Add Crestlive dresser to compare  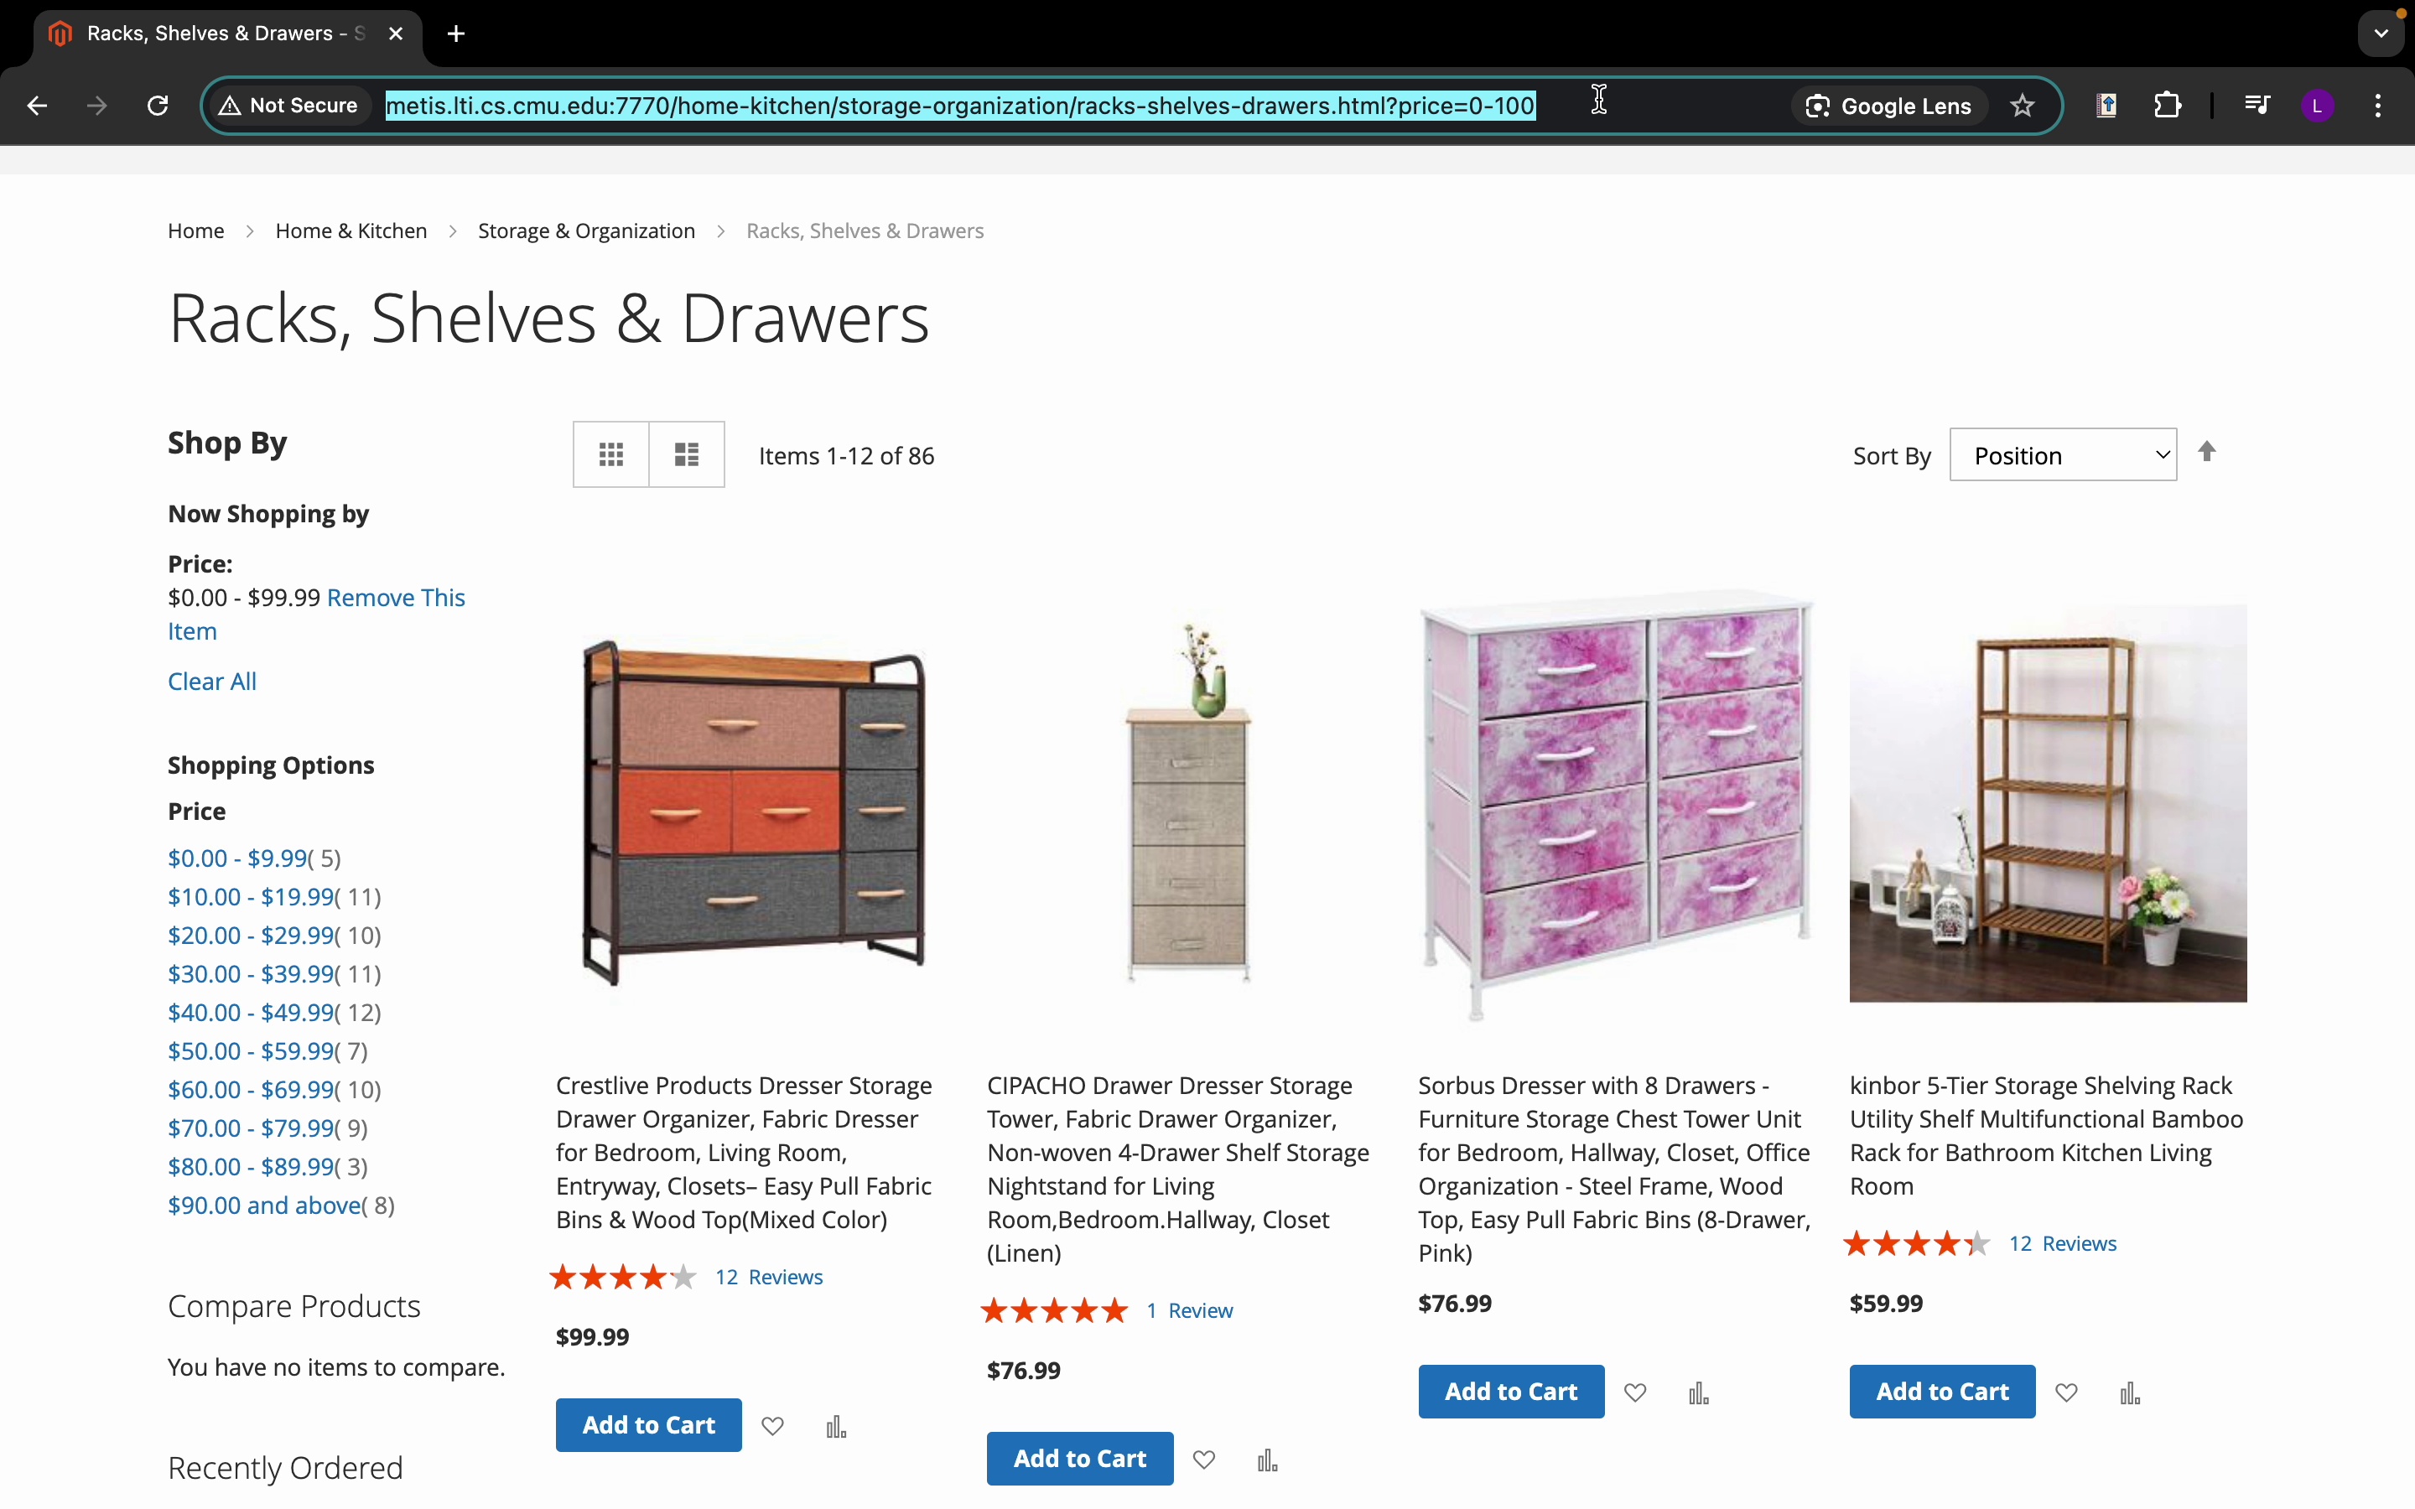[x=836, y=1426]
